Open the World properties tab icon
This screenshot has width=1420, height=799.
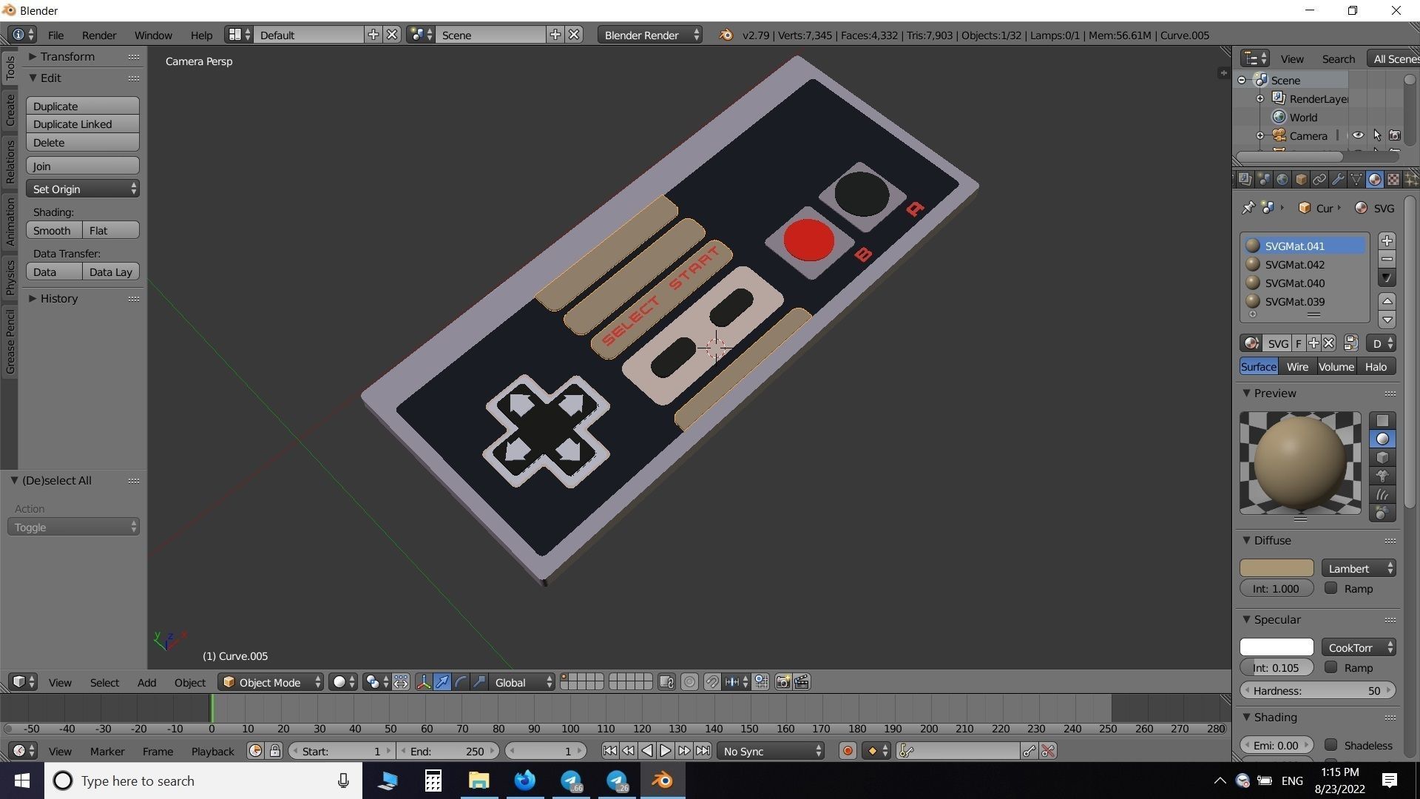click(1282, 179)
